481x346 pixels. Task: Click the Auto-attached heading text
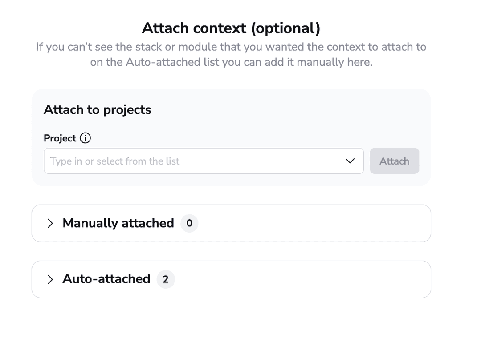tap(107, 279)
